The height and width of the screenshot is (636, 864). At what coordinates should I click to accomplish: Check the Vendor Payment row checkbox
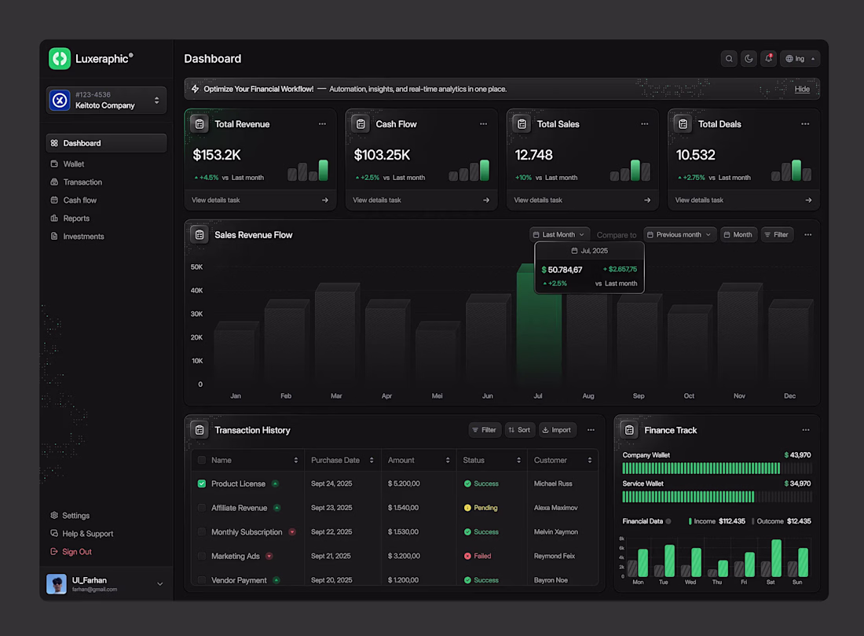(202, 579)
